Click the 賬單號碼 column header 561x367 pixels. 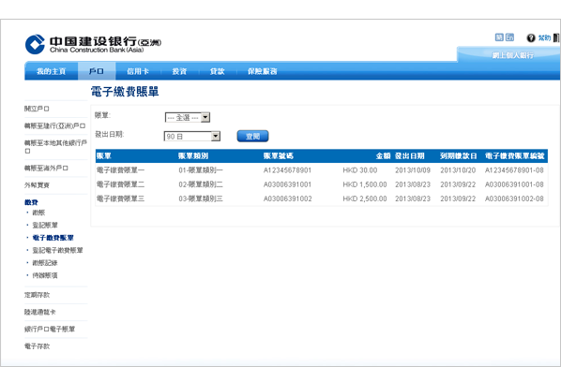tap(279, 156)
